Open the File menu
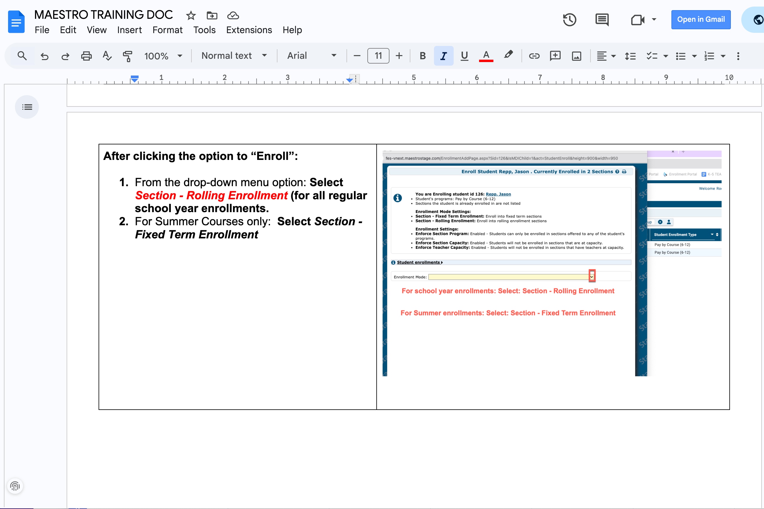 point(42,30)
